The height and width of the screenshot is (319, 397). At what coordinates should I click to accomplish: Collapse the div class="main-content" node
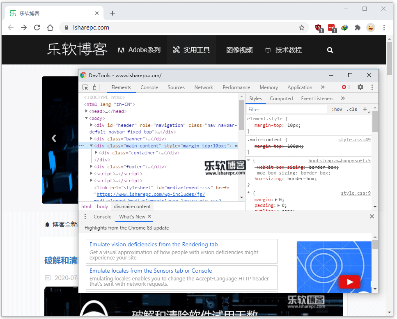(92, 146)
